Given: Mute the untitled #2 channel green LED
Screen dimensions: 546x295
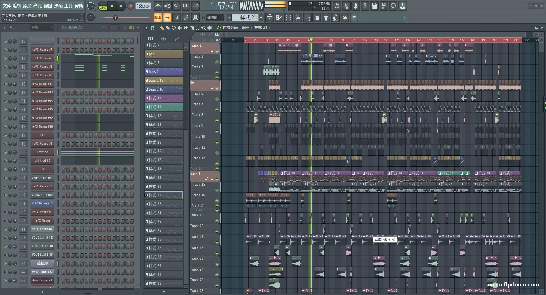Looking at the screenshot, I should (5, 161).
